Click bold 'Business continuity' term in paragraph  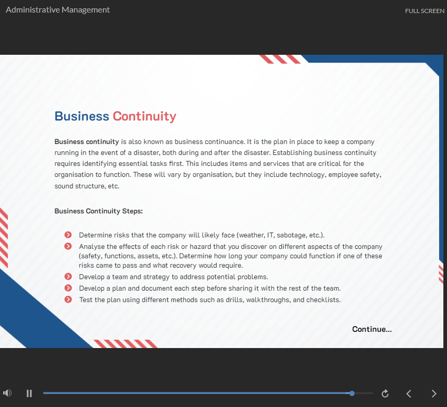pos(87,141)
